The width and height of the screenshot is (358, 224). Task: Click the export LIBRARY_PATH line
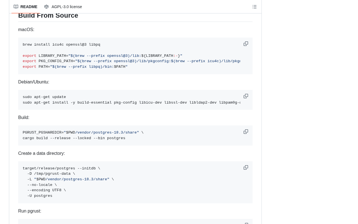coord(102,56)
